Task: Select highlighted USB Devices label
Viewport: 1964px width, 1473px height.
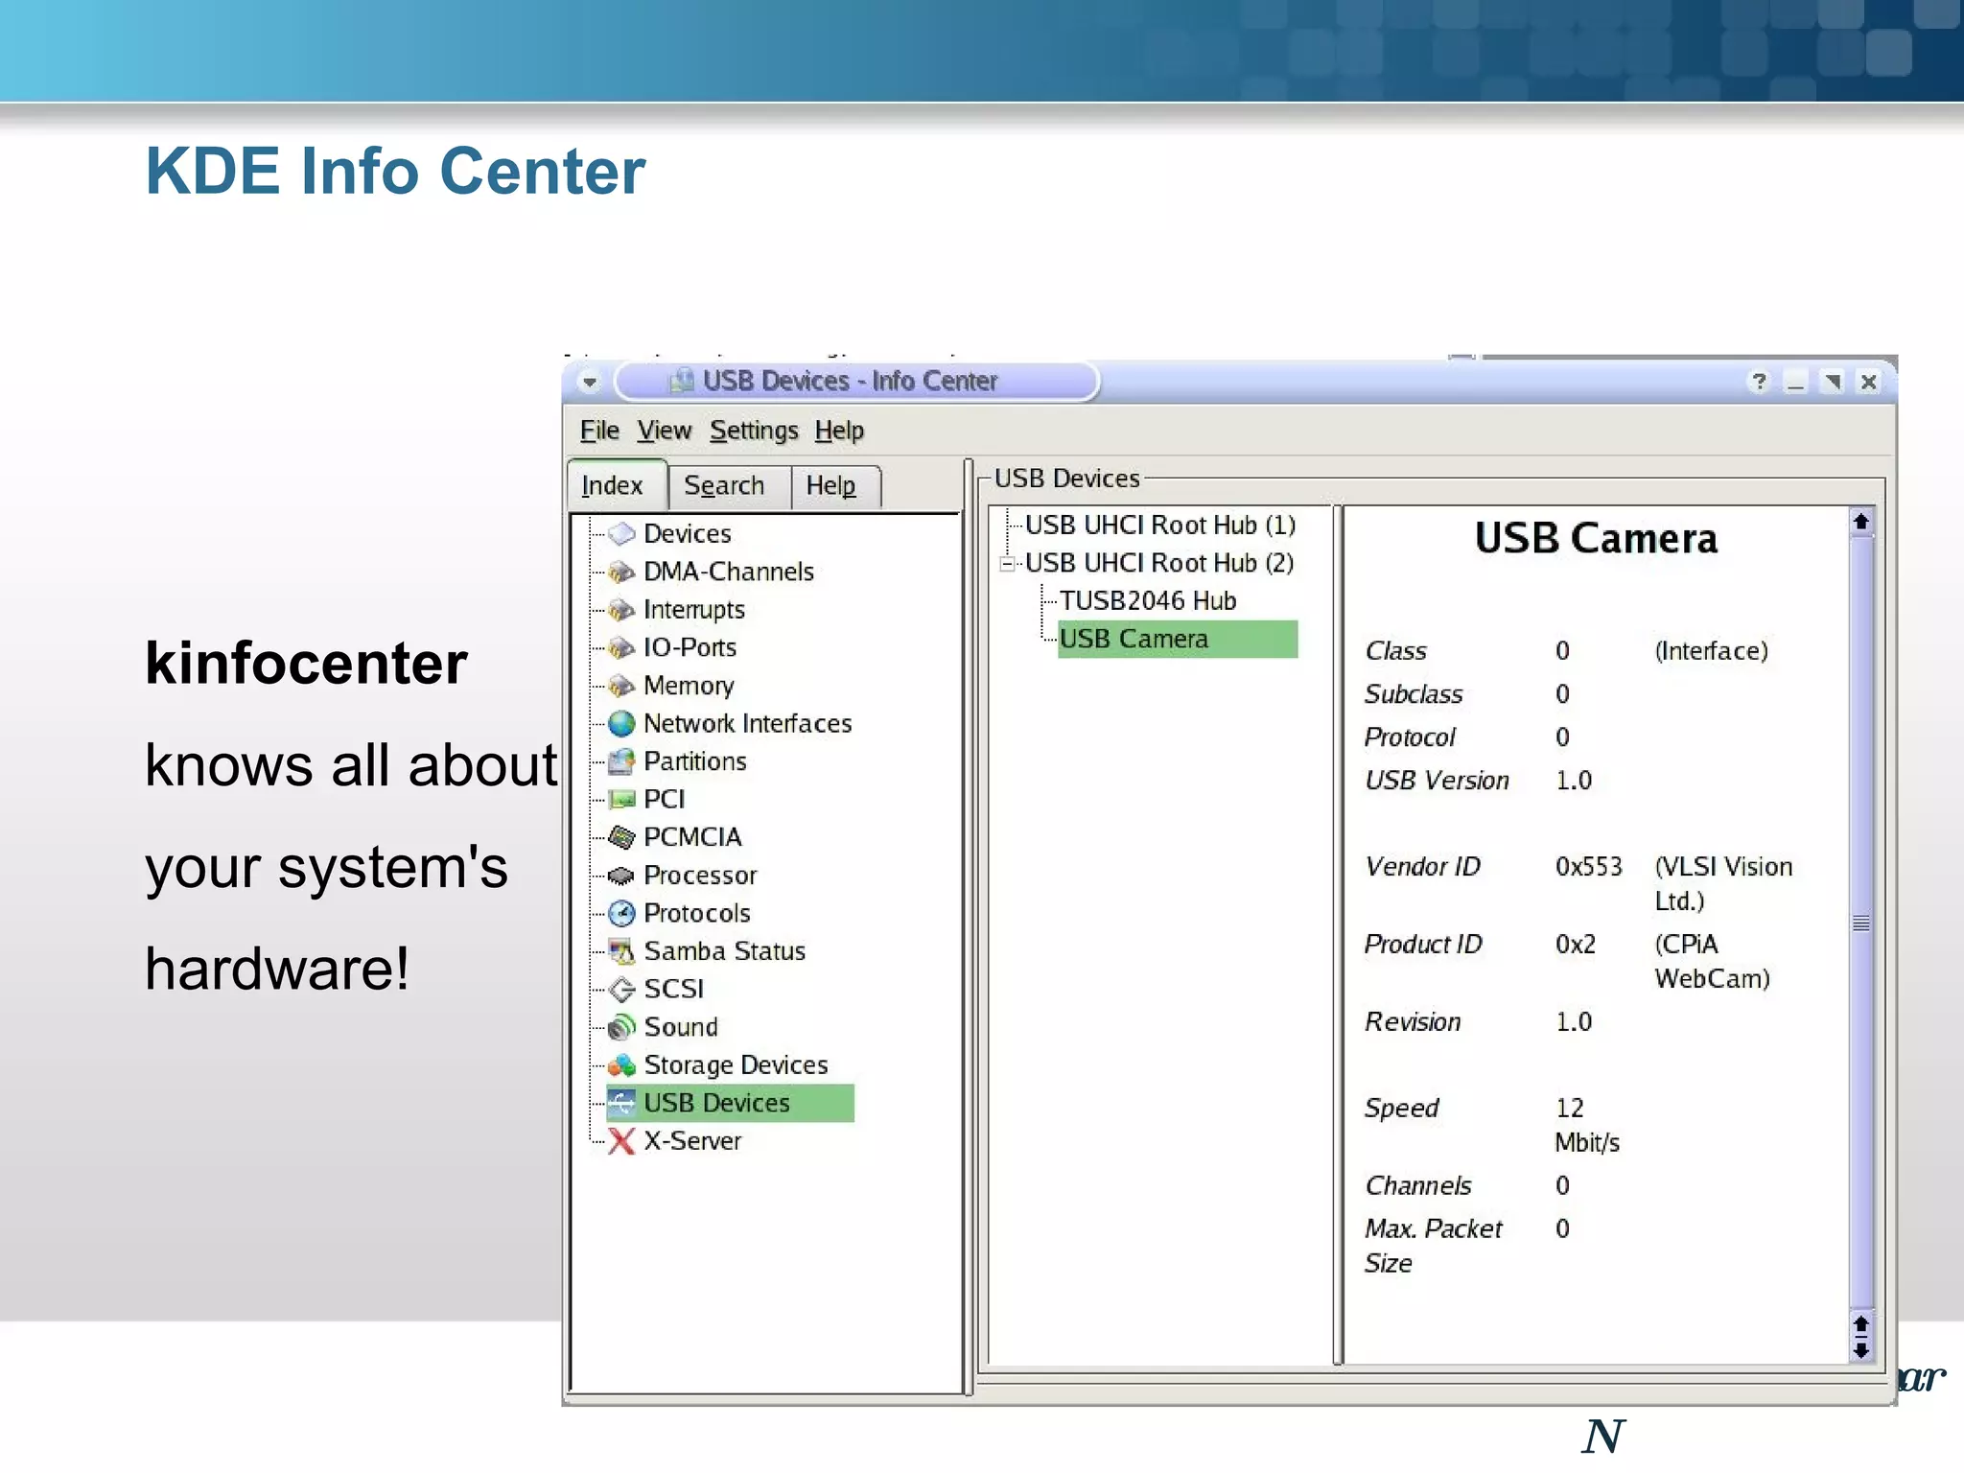Action: point(717,1103)
